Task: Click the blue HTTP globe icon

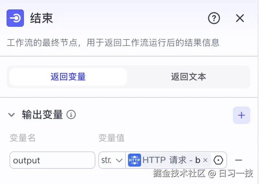Action: click(x=135, y=160)
